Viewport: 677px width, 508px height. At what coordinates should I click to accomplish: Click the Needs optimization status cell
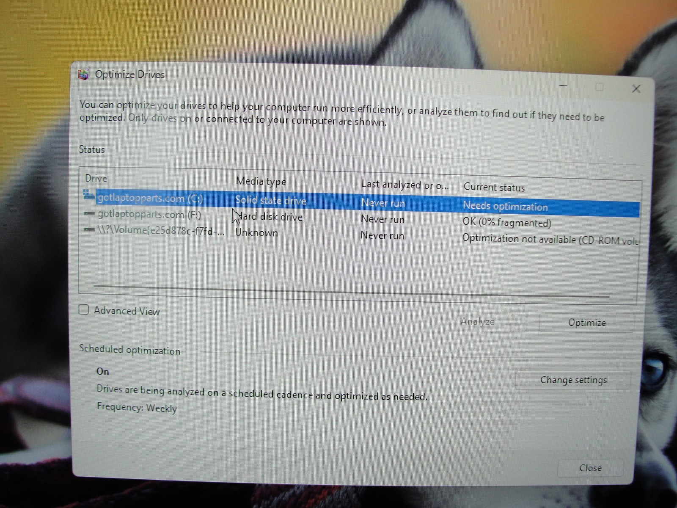click(x=505, y=206)
